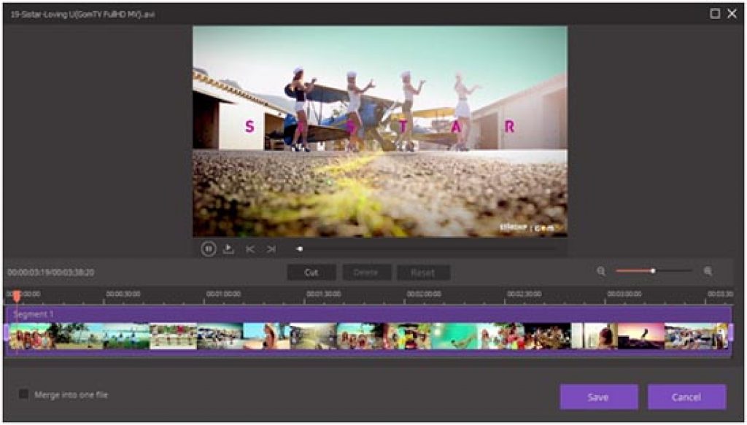Jump to previous frame with the back-skip icon
The width and height of the screenshot is (747, 425).
(x=251, y=248)
